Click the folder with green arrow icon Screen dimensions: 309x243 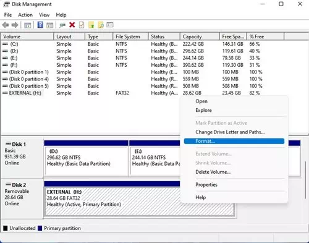[x=91, y=25]
